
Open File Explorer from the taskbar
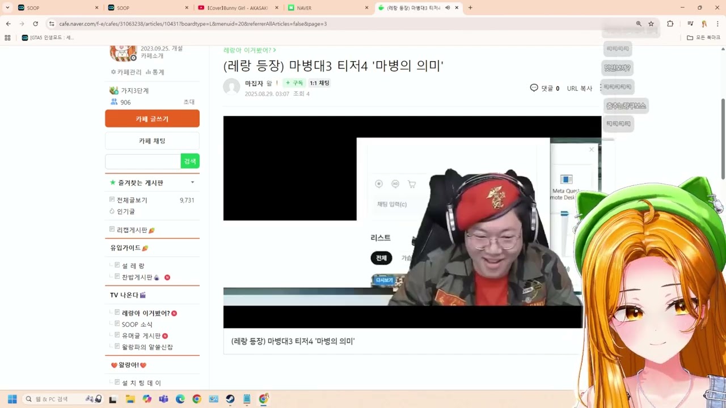coord(130,399)
